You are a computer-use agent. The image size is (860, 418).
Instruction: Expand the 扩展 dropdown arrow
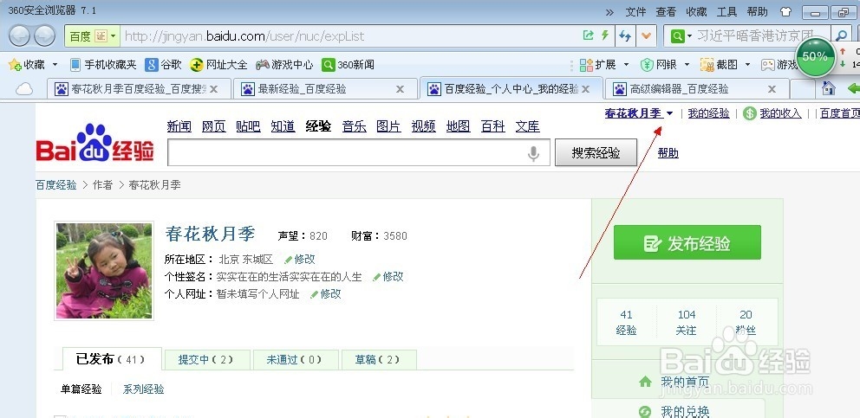(x=626, y=65)
